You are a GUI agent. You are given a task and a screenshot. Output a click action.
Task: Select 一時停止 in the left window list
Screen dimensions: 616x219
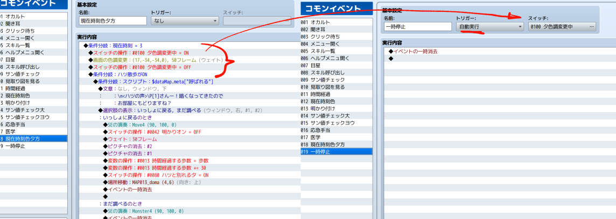(x=33, y=146)
